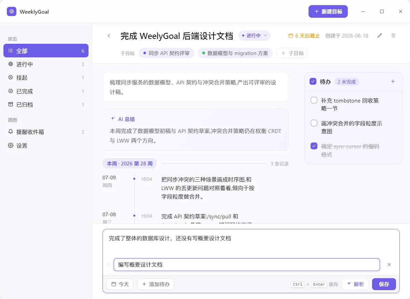Screen dimensions: 410x299
Task: Toggle the 待办 header checkbox
Action: coord(313,81)
